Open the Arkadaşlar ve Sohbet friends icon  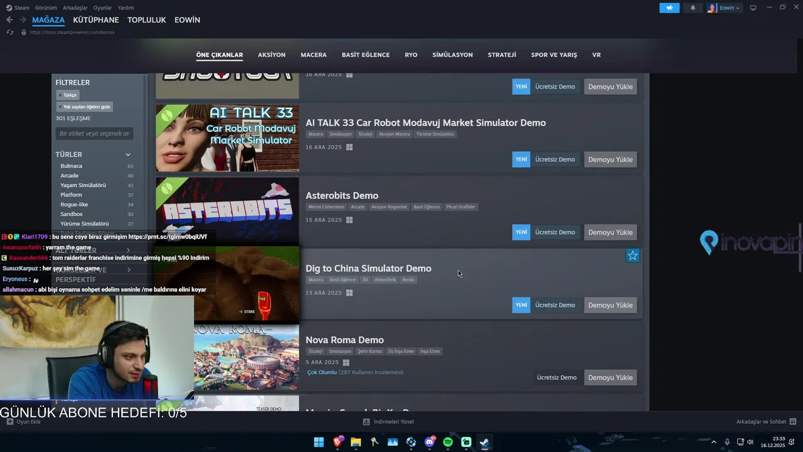[793, 422]
